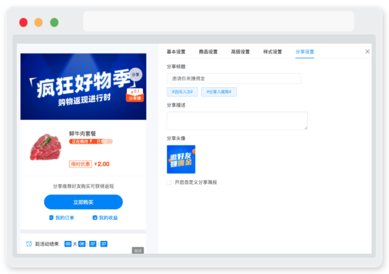Select the 样式设置 tab
Image resolution: width=389 pixels, height=274 pixels.
(272, 52)
